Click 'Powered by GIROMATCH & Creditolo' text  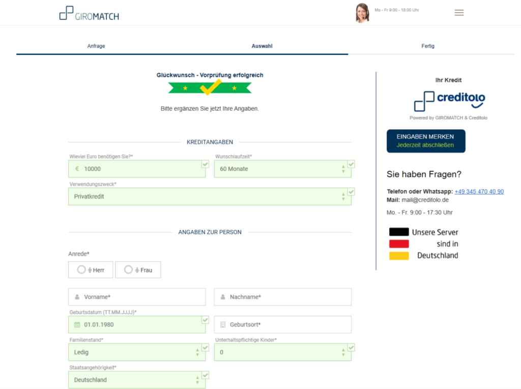(x=448, y=118)
